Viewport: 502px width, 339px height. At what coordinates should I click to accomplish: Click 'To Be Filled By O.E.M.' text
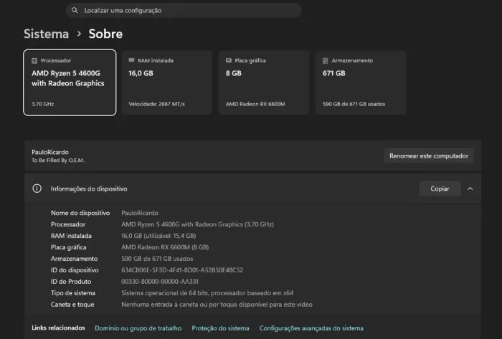pyautogui.click(x=58, y=161)
